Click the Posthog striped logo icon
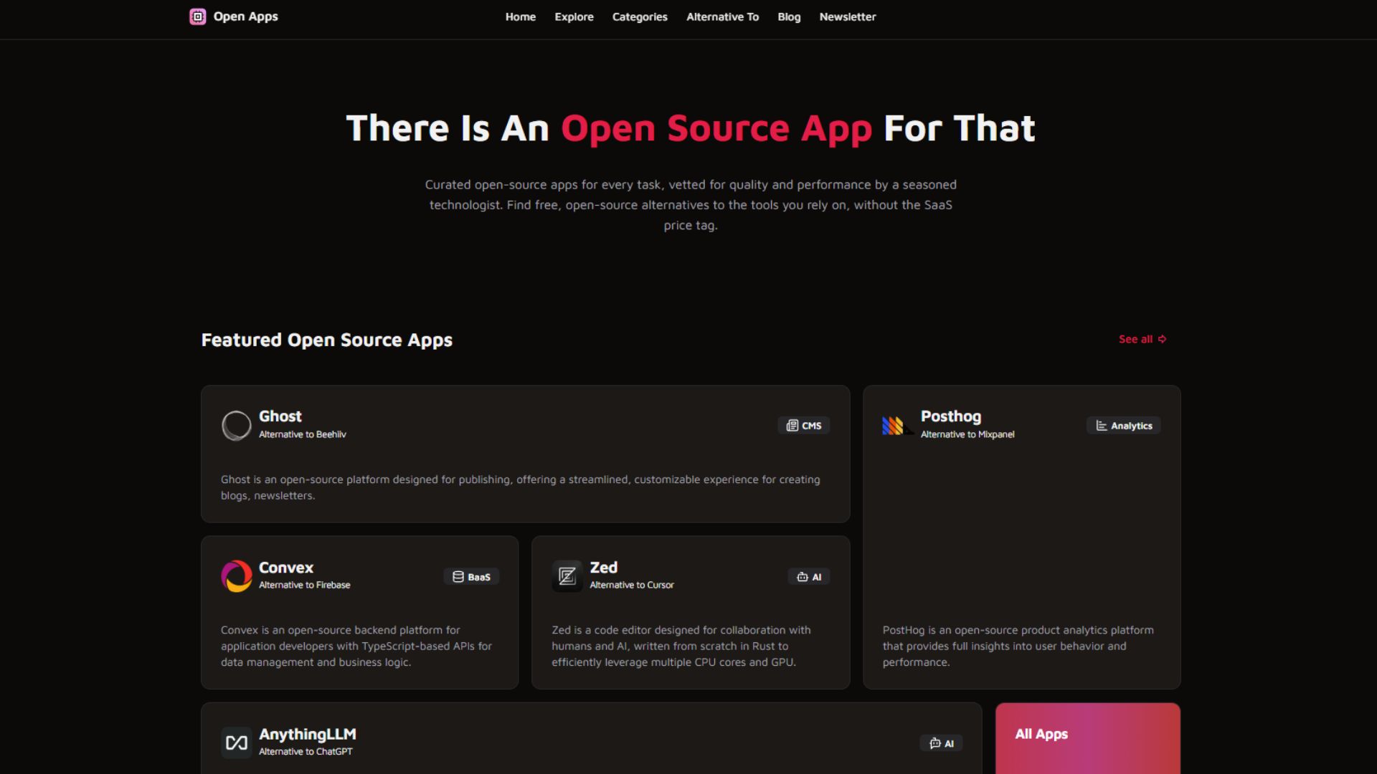 pyautogui.click(x=894, y=426)
